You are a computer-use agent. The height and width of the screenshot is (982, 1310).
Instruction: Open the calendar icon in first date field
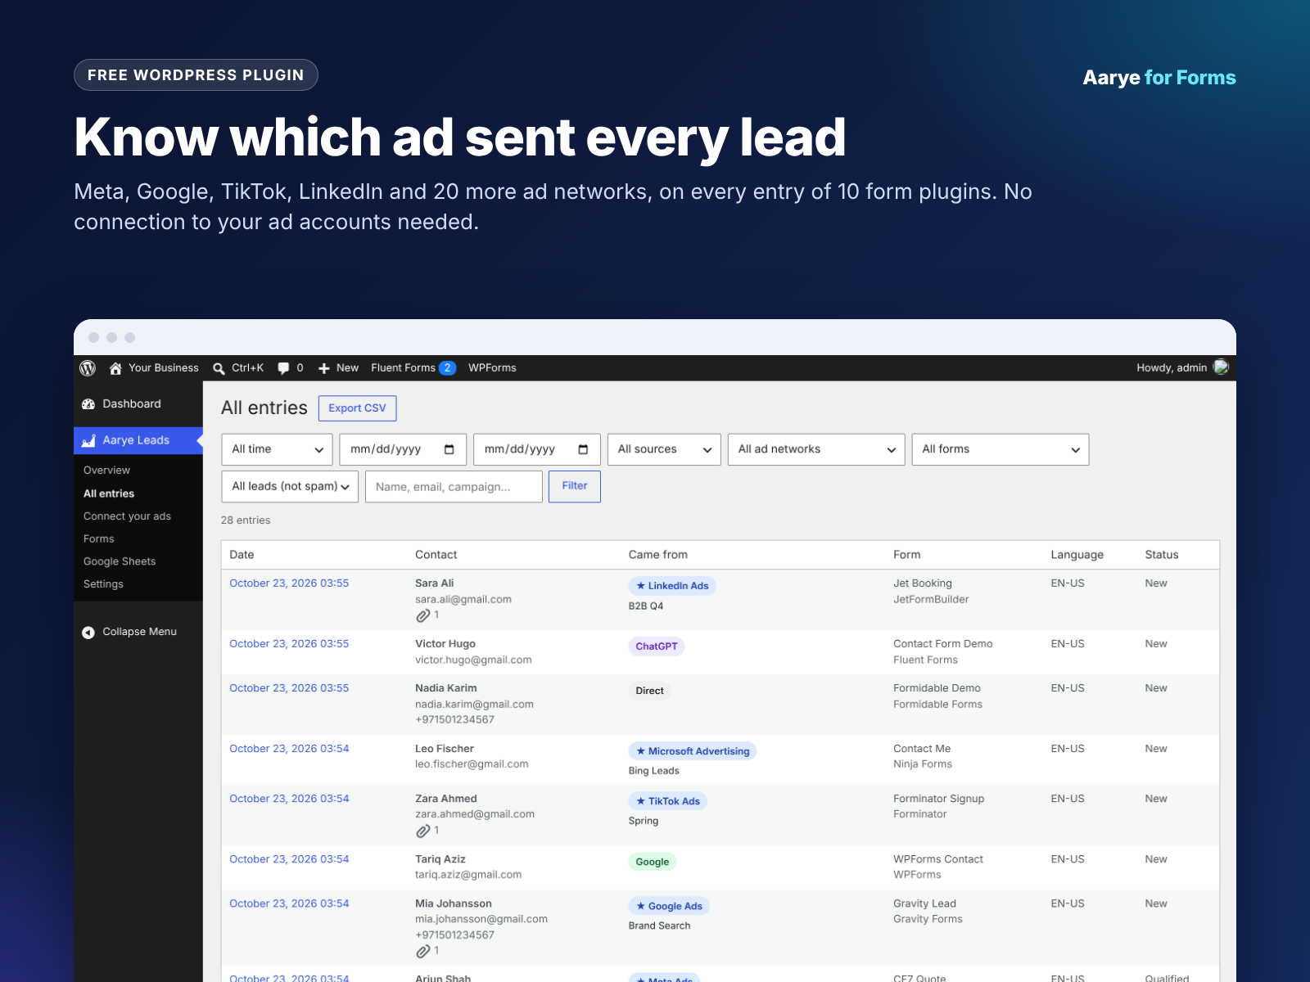[449, 449]
